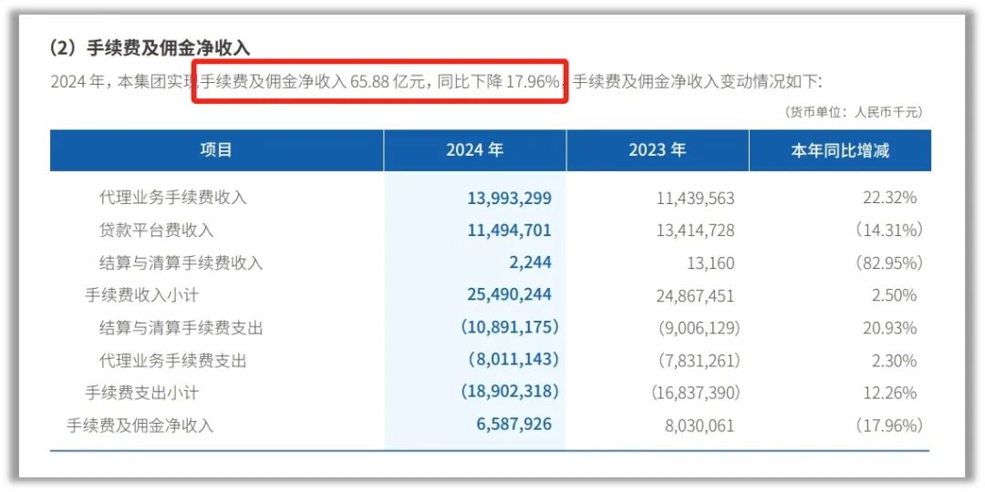Click the value 11,439,563
This screenshot has height=492, width=985.
point(695,199)
